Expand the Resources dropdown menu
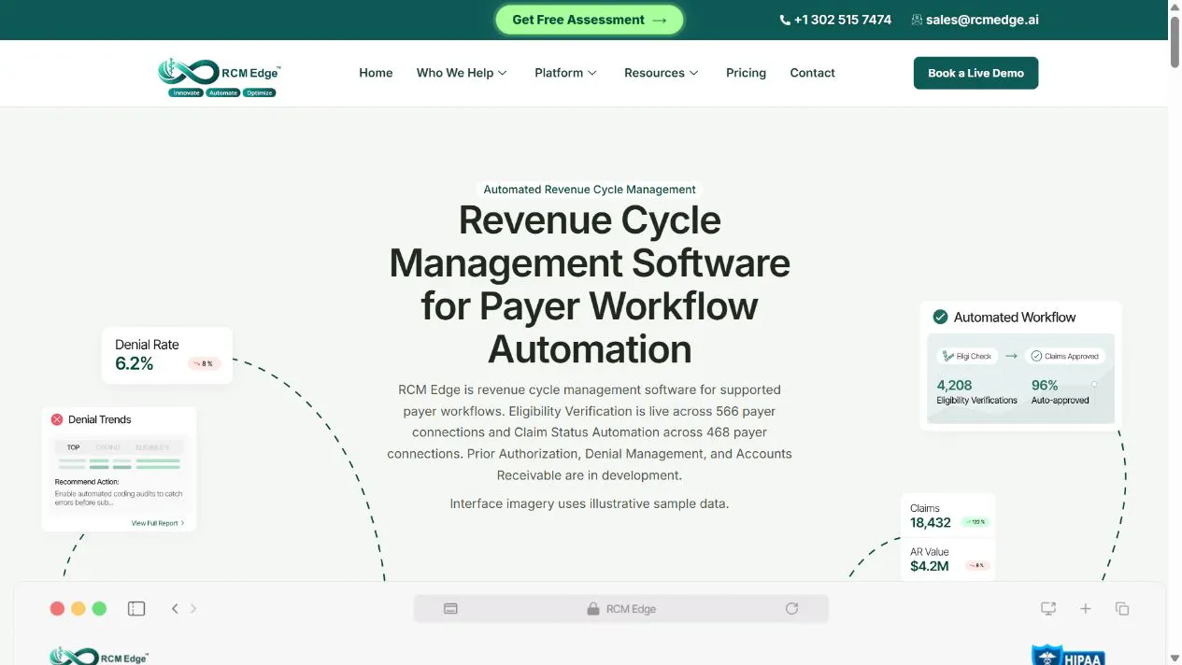The width and height of the screenshot is (1182, 665). [x=662, y=73]
